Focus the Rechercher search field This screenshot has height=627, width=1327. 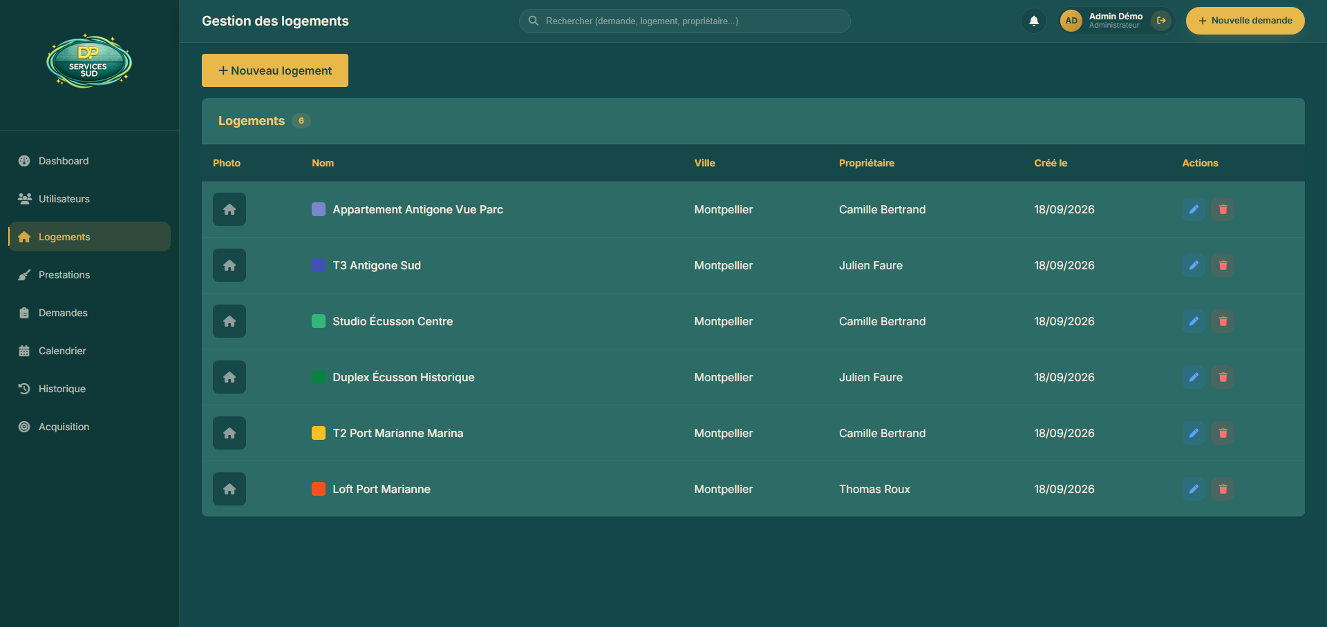click(685, 21)
